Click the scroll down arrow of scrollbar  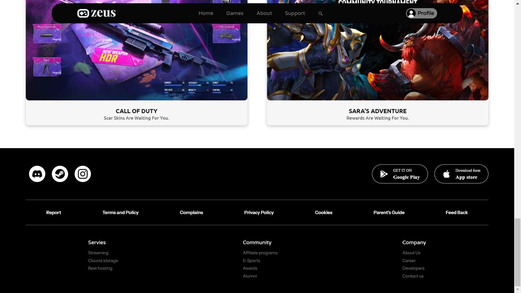pyautogui.click(x=517, y=290)
